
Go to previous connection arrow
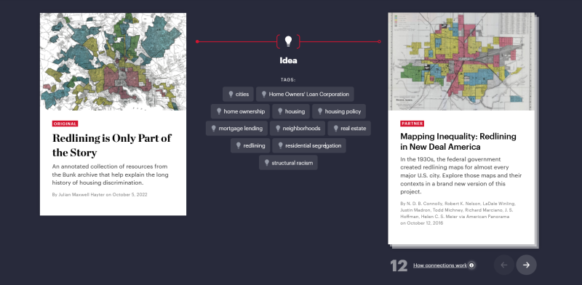(x=503, y=265)
